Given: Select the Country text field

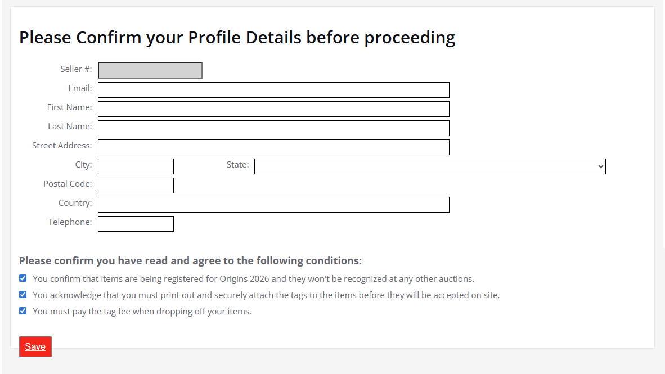Looking at the screenshot, I should [273, 205].
